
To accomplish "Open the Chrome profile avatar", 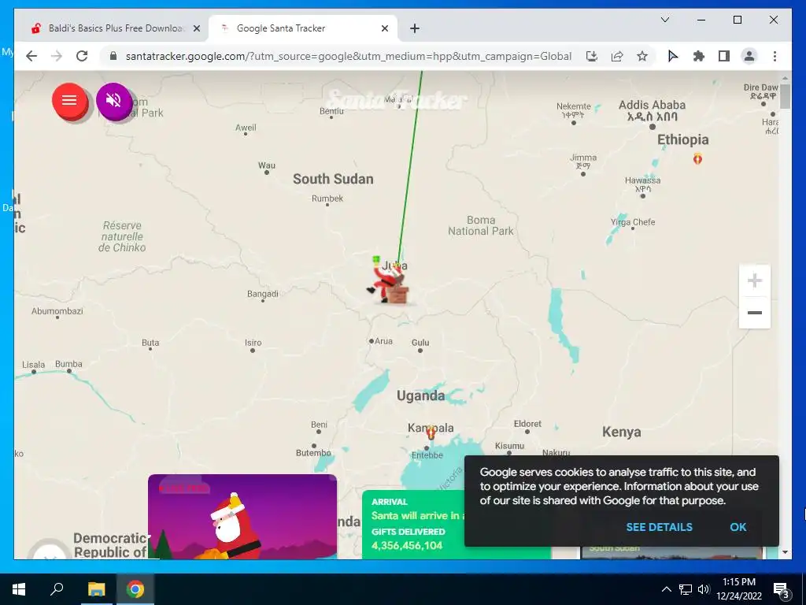I will [x=749, y=56].
